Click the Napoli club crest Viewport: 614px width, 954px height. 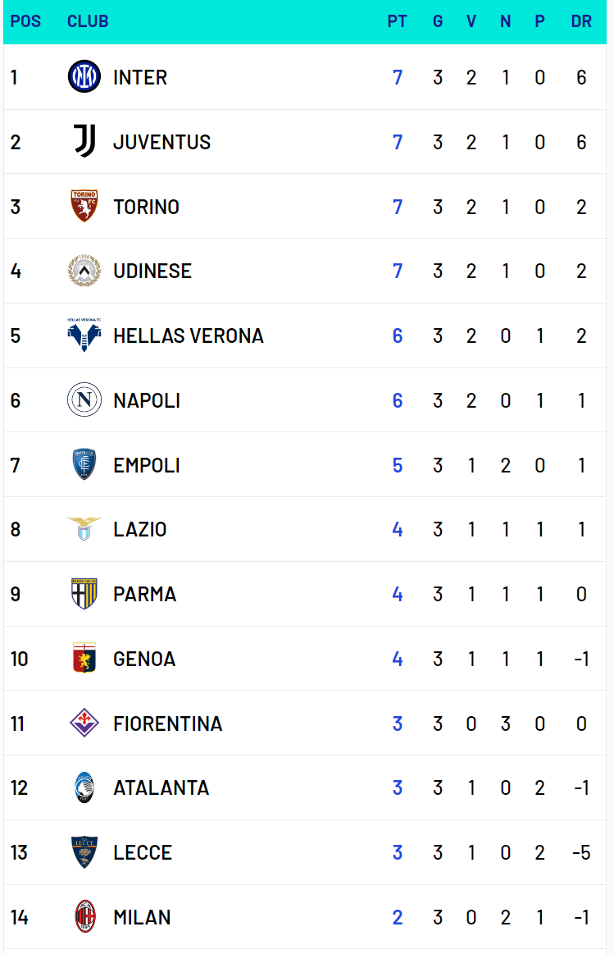click(84, 399)
